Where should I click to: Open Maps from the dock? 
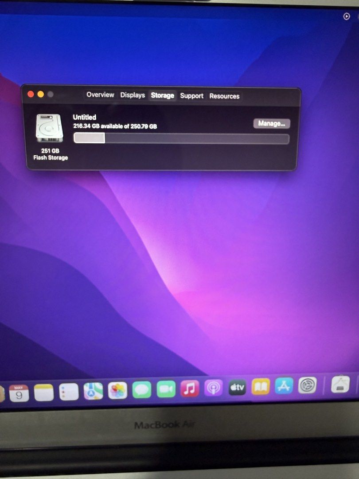pyautogui.click(x=93, y=391)
